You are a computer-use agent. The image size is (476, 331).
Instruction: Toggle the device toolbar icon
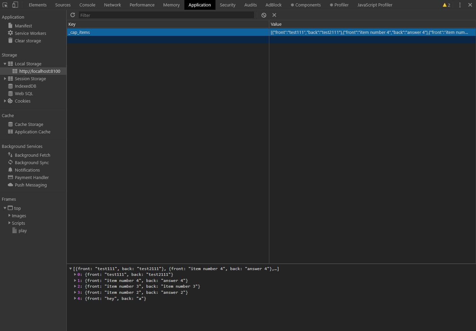[x=15, y=5]
